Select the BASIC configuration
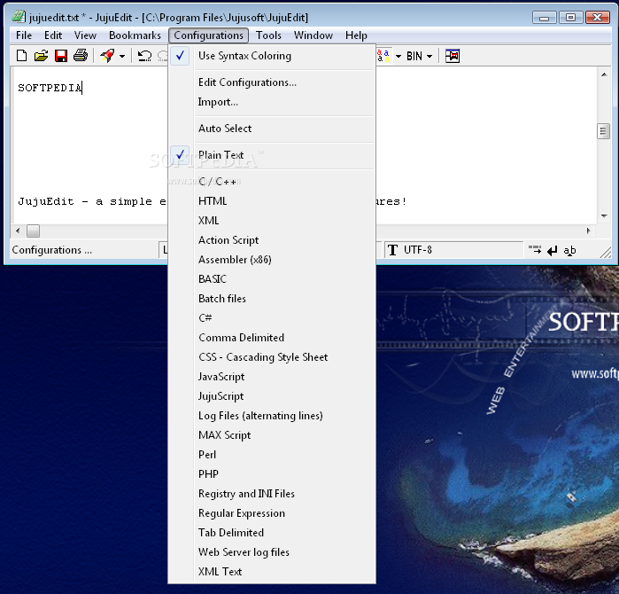The width and height of the screenshot is (619, 594). 272,279
